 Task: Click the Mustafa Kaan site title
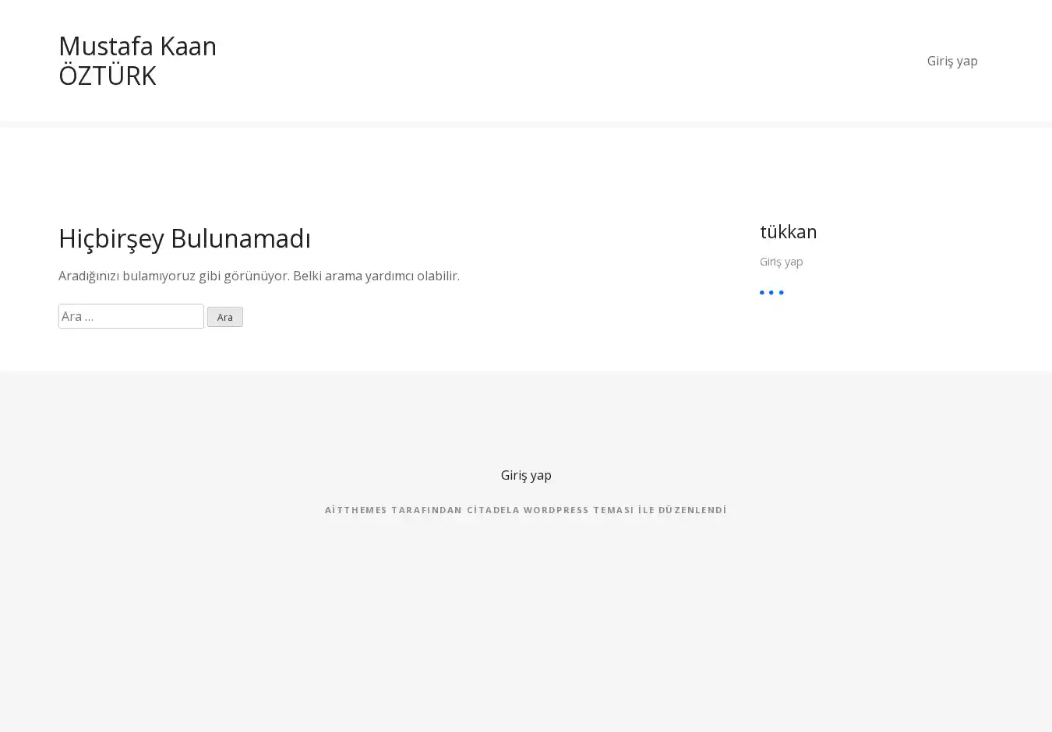[137, 47]
